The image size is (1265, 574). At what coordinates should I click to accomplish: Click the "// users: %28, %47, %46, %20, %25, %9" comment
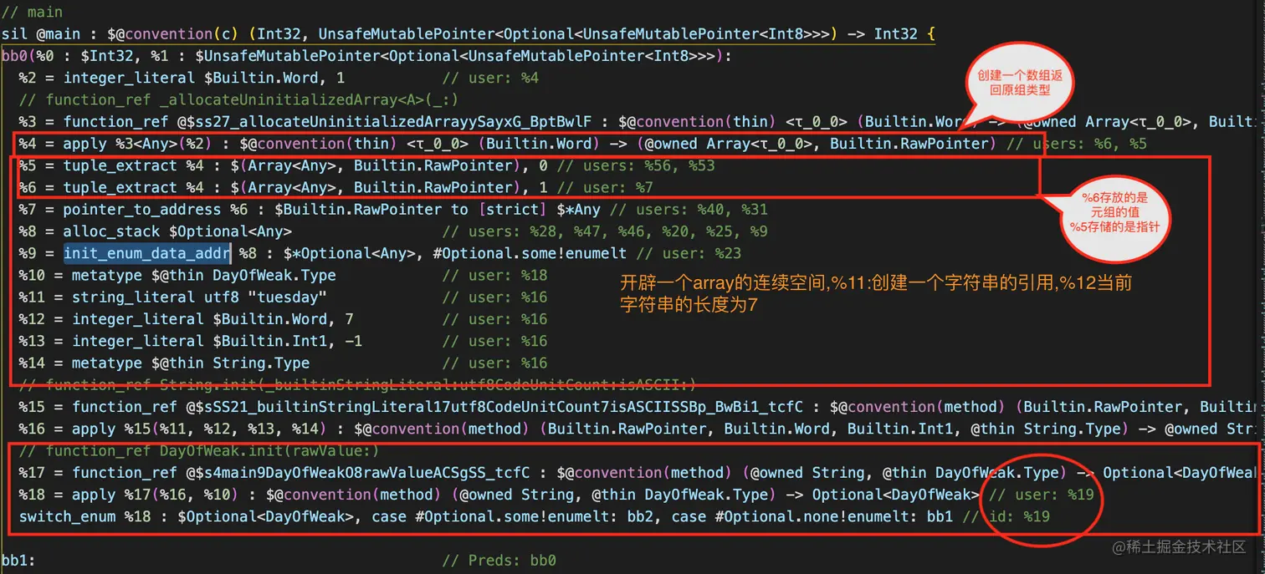(x=605, y=231)
